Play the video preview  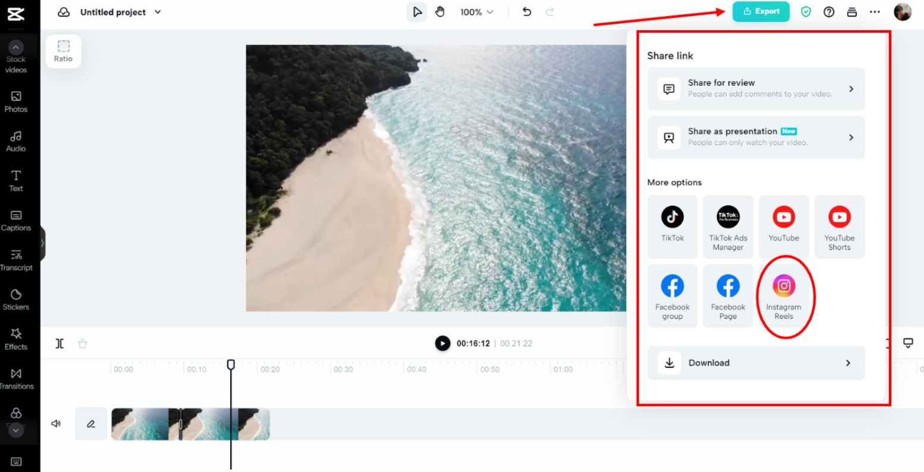point(442,343)
